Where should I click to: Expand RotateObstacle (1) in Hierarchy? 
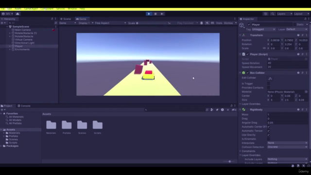pos(10,33)
